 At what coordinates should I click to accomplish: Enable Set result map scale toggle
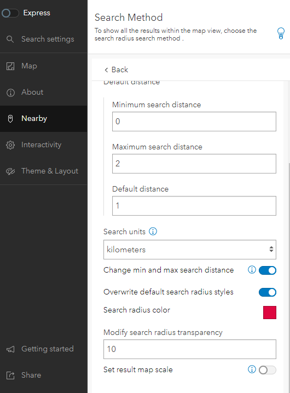click(268, 370)
